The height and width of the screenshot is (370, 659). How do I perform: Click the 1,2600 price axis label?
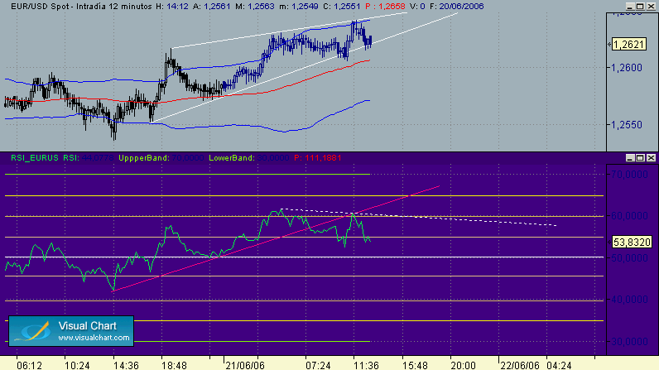(627, 68)
